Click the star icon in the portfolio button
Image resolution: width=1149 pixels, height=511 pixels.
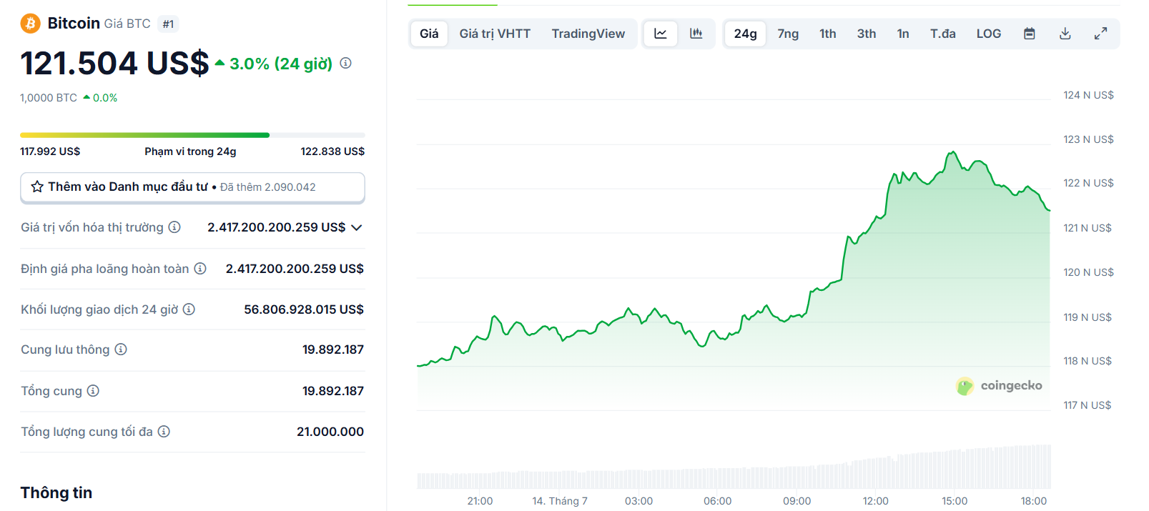tap(37, 187)
